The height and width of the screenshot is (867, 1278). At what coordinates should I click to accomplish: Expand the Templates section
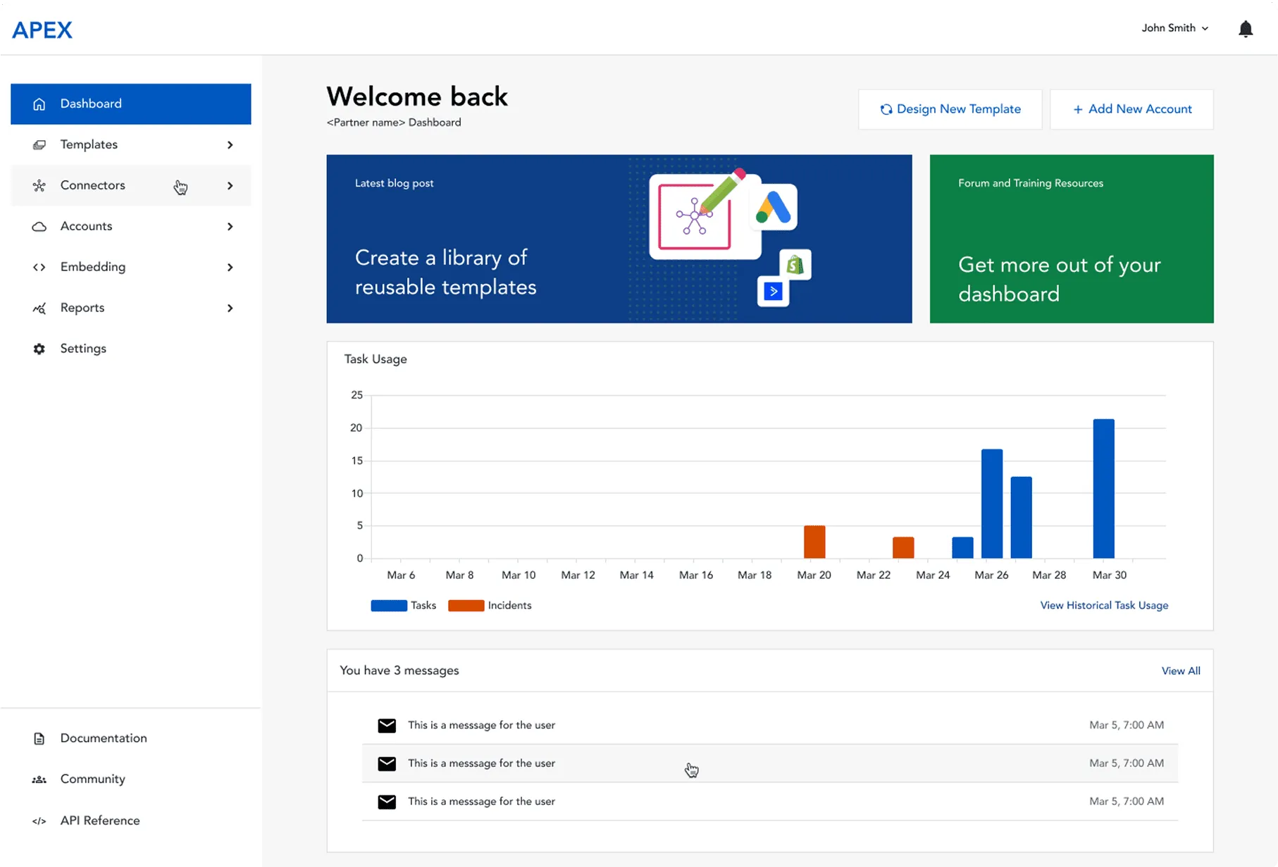pyautogui.click(x=230, y=144)
